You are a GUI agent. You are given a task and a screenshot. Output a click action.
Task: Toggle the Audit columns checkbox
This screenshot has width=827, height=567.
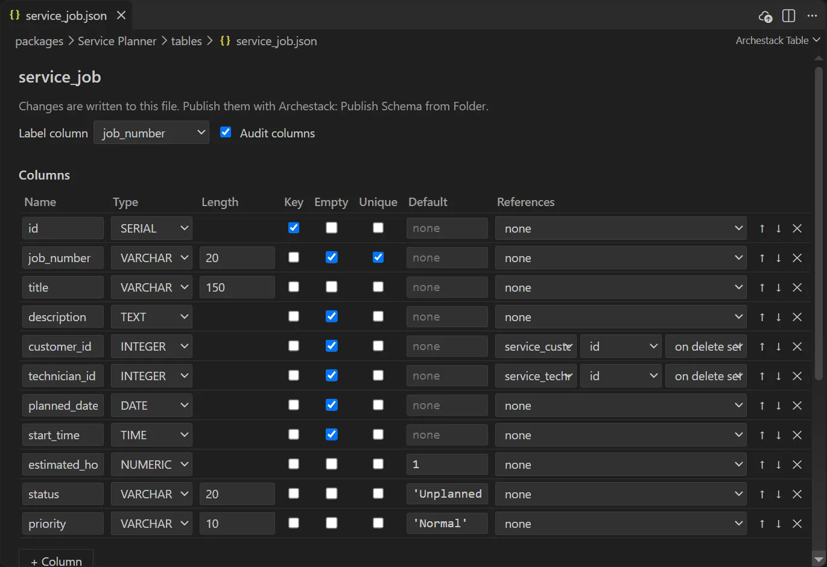pos(226,132)
